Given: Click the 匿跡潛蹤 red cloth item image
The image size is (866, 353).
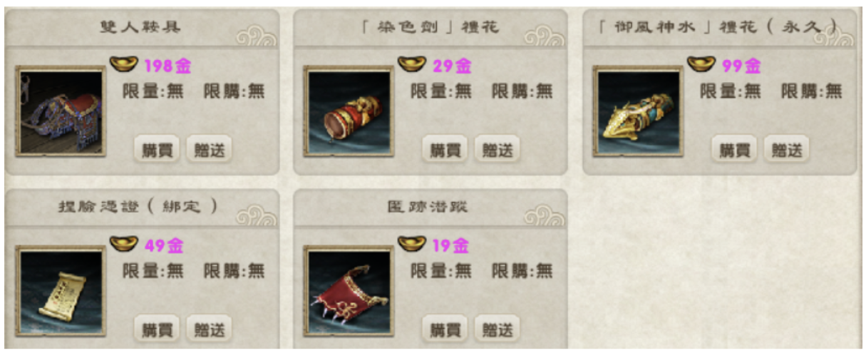Looking at the screenshot, I should click(349, 291).
